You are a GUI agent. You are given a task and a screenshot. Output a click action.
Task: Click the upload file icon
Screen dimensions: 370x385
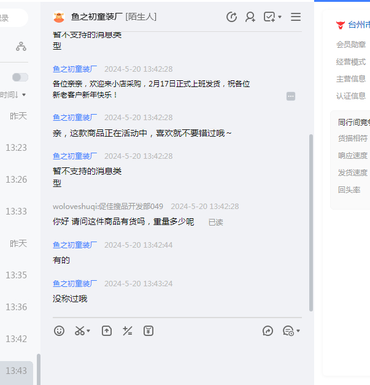(x=107, y=331)
